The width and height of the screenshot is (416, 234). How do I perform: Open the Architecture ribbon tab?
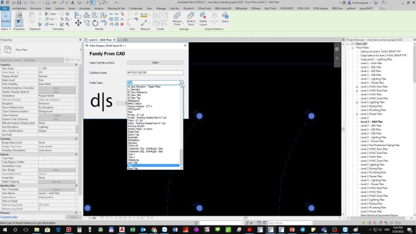19,9
